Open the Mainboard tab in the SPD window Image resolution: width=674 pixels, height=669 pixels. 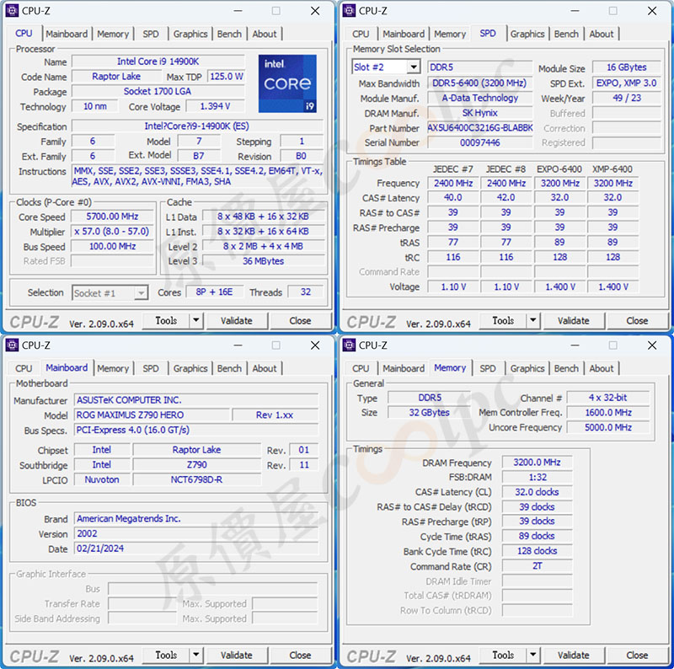404,34
